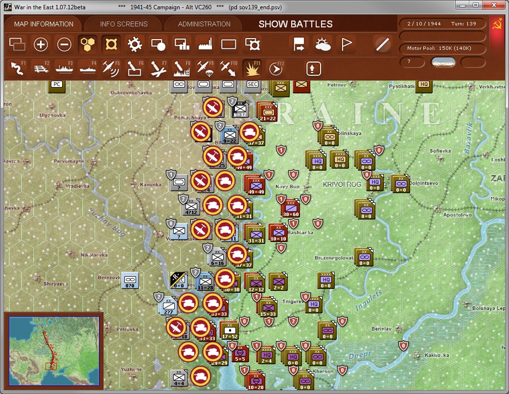
Task: Select the F2 rail mode icon
Action: pos(41,68)
